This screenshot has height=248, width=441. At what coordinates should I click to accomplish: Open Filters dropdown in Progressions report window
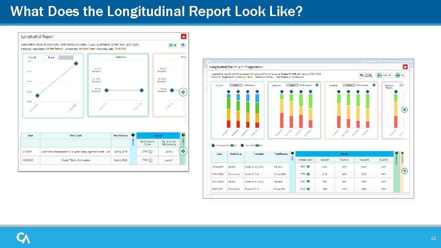pos(384,75)
